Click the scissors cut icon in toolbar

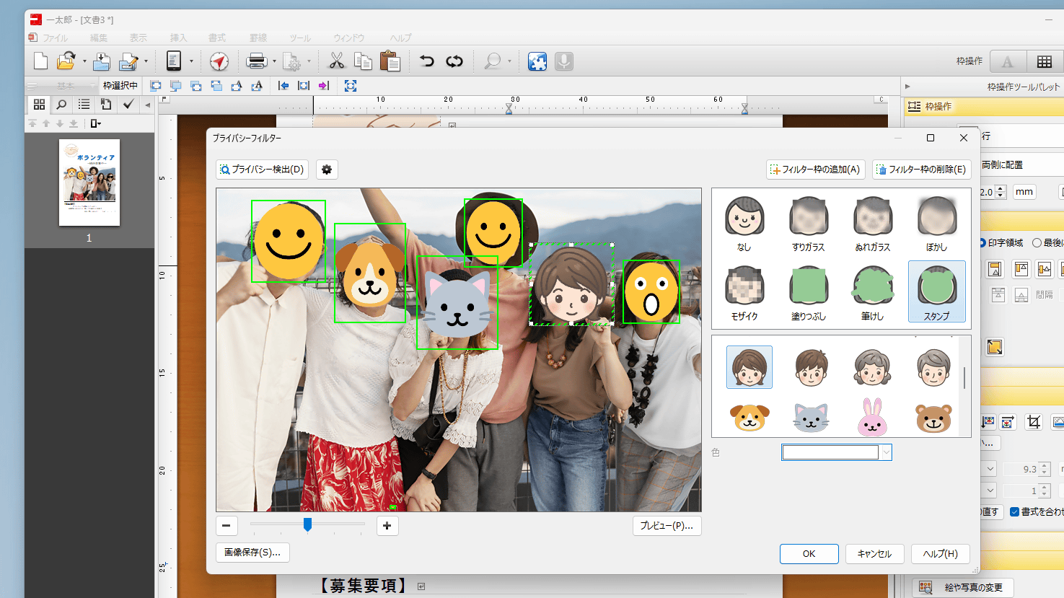pos(336,61)
